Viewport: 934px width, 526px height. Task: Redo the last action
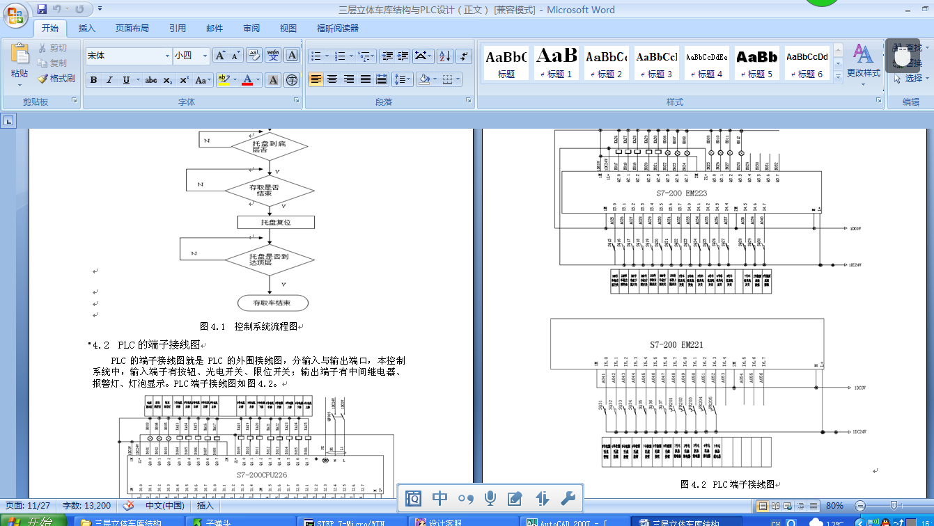tap(79, 9)
